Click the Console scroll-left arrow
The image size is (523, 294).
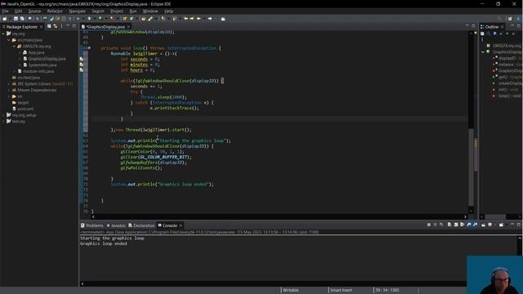pos(82,283)
